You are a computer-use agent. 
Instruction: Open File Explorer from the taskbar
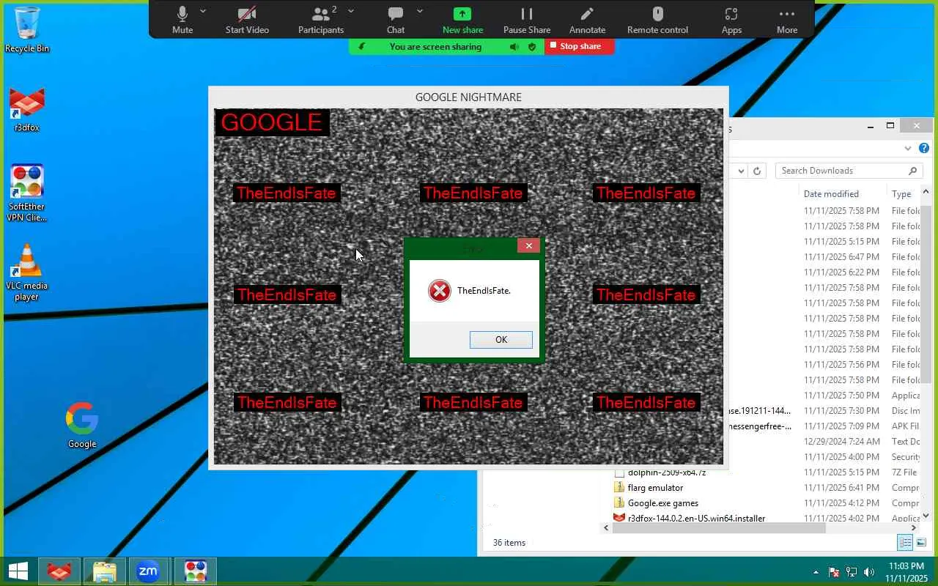(105, 571)
